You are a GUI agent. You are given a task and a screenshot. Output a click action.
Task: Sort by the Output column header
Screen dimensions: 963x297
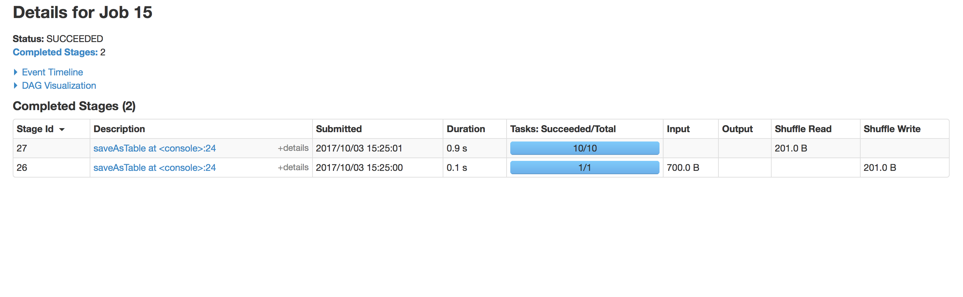[x=737, y=129]
